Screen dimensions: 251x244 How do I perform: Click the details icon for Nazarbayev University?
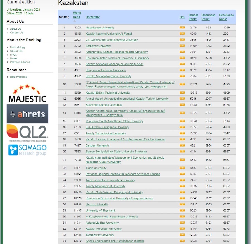182,28
